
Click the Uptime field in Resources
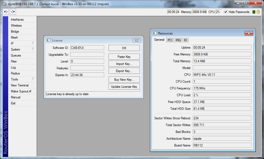pyautogui.click(x=222, y=48)
